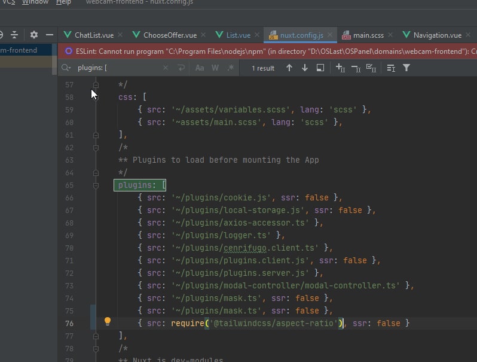Screen dimensions: 477x362
Task: Click highlighted 'plugins: [' match
Action: 140,185
